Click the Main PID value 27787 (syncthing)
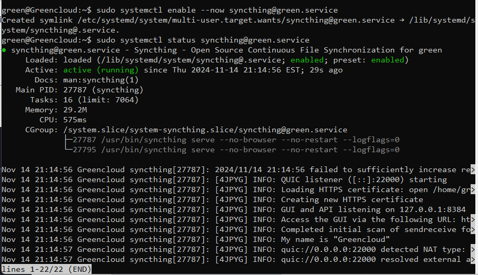 click(103, 90)
